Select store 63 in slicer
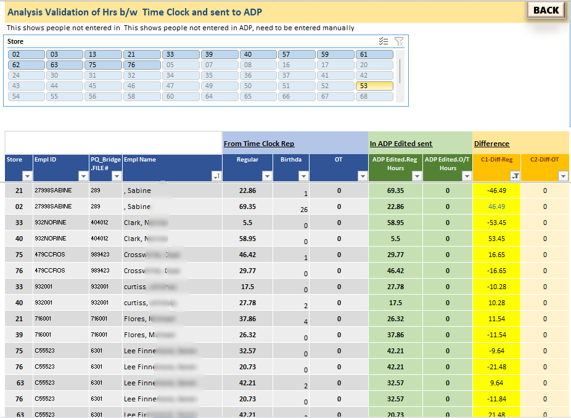 pos(65,65)
